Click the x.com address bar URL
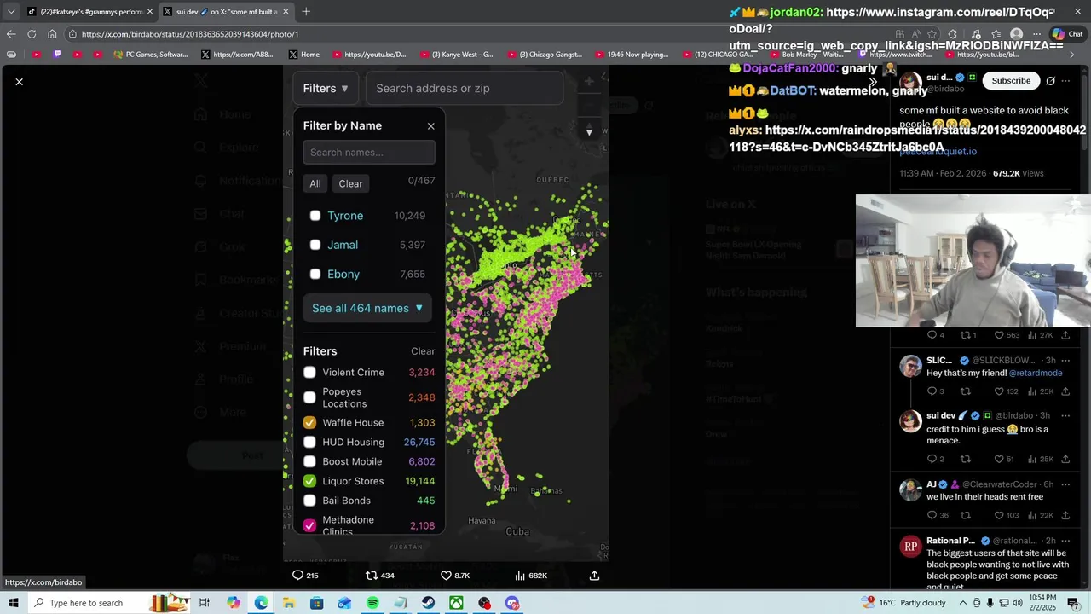Viewport: 1091px width, 614px height. tap(190, 34)
